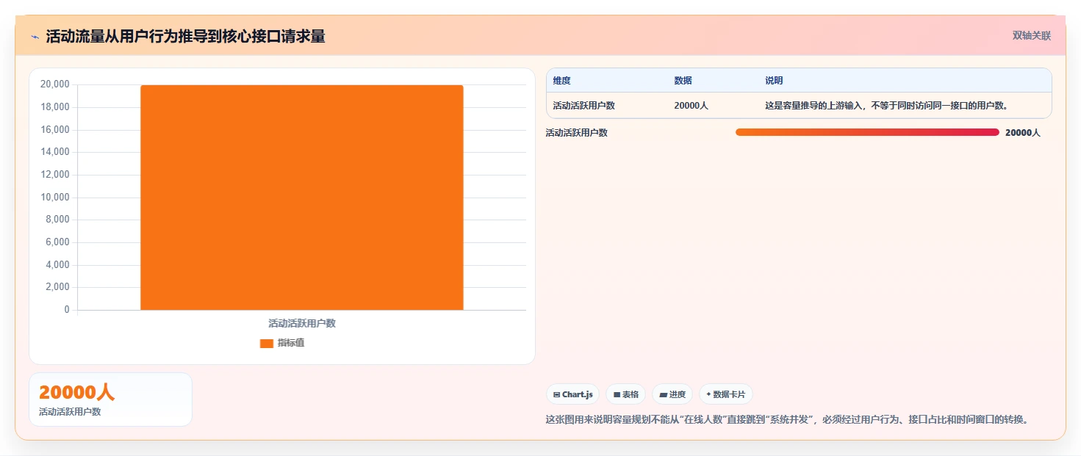Image resolution: width=1081 pixels, height=456 pixels.
Task: Click the 20000人 value after progress bar
Action: [x=1023, y=133]
